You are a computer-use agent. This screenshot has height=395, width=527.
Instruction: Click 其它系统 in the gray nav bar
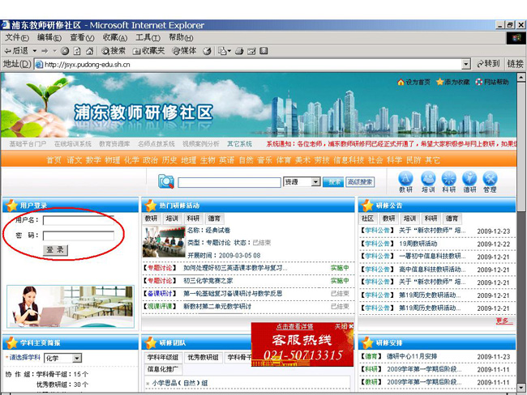(239, 144)
